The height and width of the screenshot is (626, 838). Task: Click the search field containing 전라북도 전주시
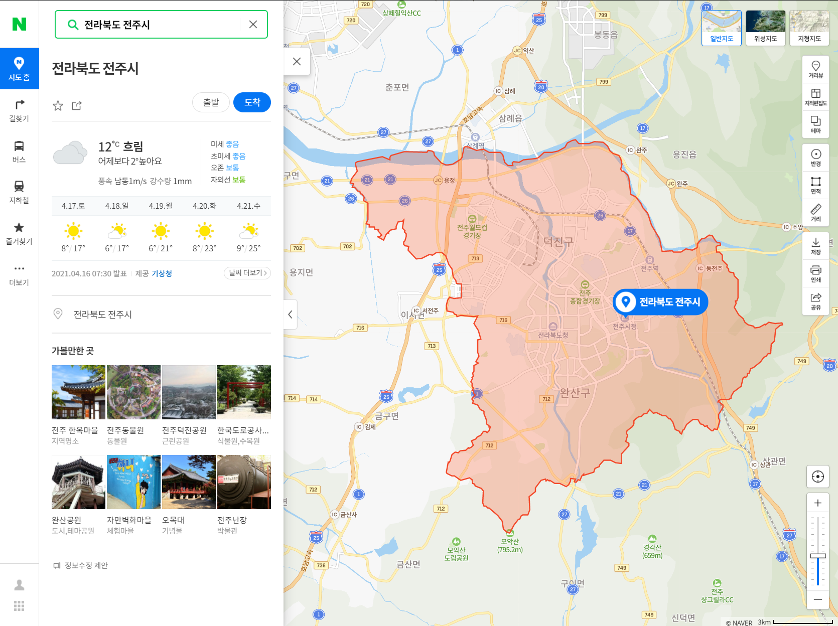tap(161, 25)
